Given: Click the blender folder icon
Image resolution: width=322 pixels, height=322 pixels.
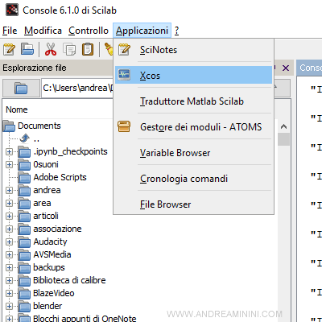Looking at the screenshot, I should tap(24, 307).
